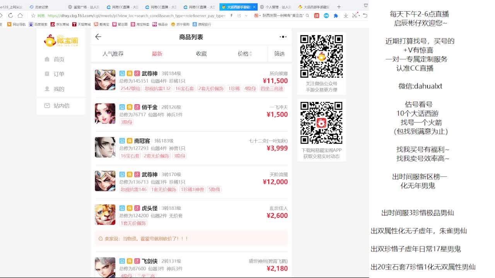The width and height of the screenshot is (495, 278).
Task: Sort listings by 价格
Action: pos(245,54)
